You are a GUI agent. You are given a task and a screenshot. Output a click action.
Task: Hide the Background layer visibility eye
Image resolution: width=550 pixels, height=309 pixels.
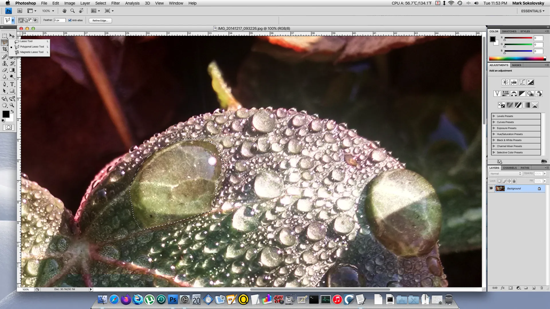click(491, 188)
